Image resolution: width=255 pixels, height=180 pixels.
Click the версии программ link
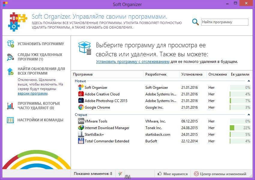(x=33, y=93)
